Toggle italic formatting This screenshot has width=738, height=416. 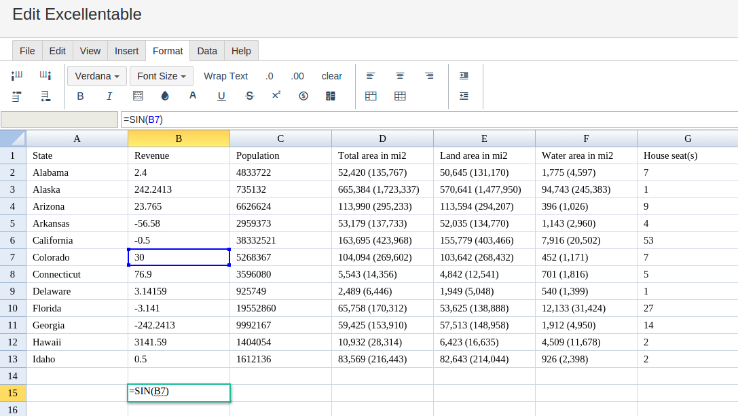coord(109,96)
